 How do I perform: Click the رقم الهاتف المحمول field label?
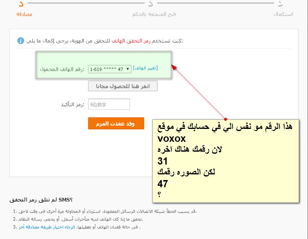coord(62,69)
